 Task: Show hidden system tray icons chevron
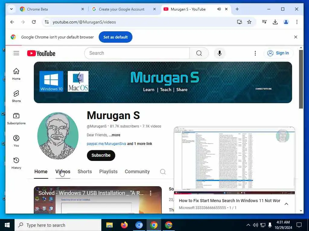[x=248, y=225]
